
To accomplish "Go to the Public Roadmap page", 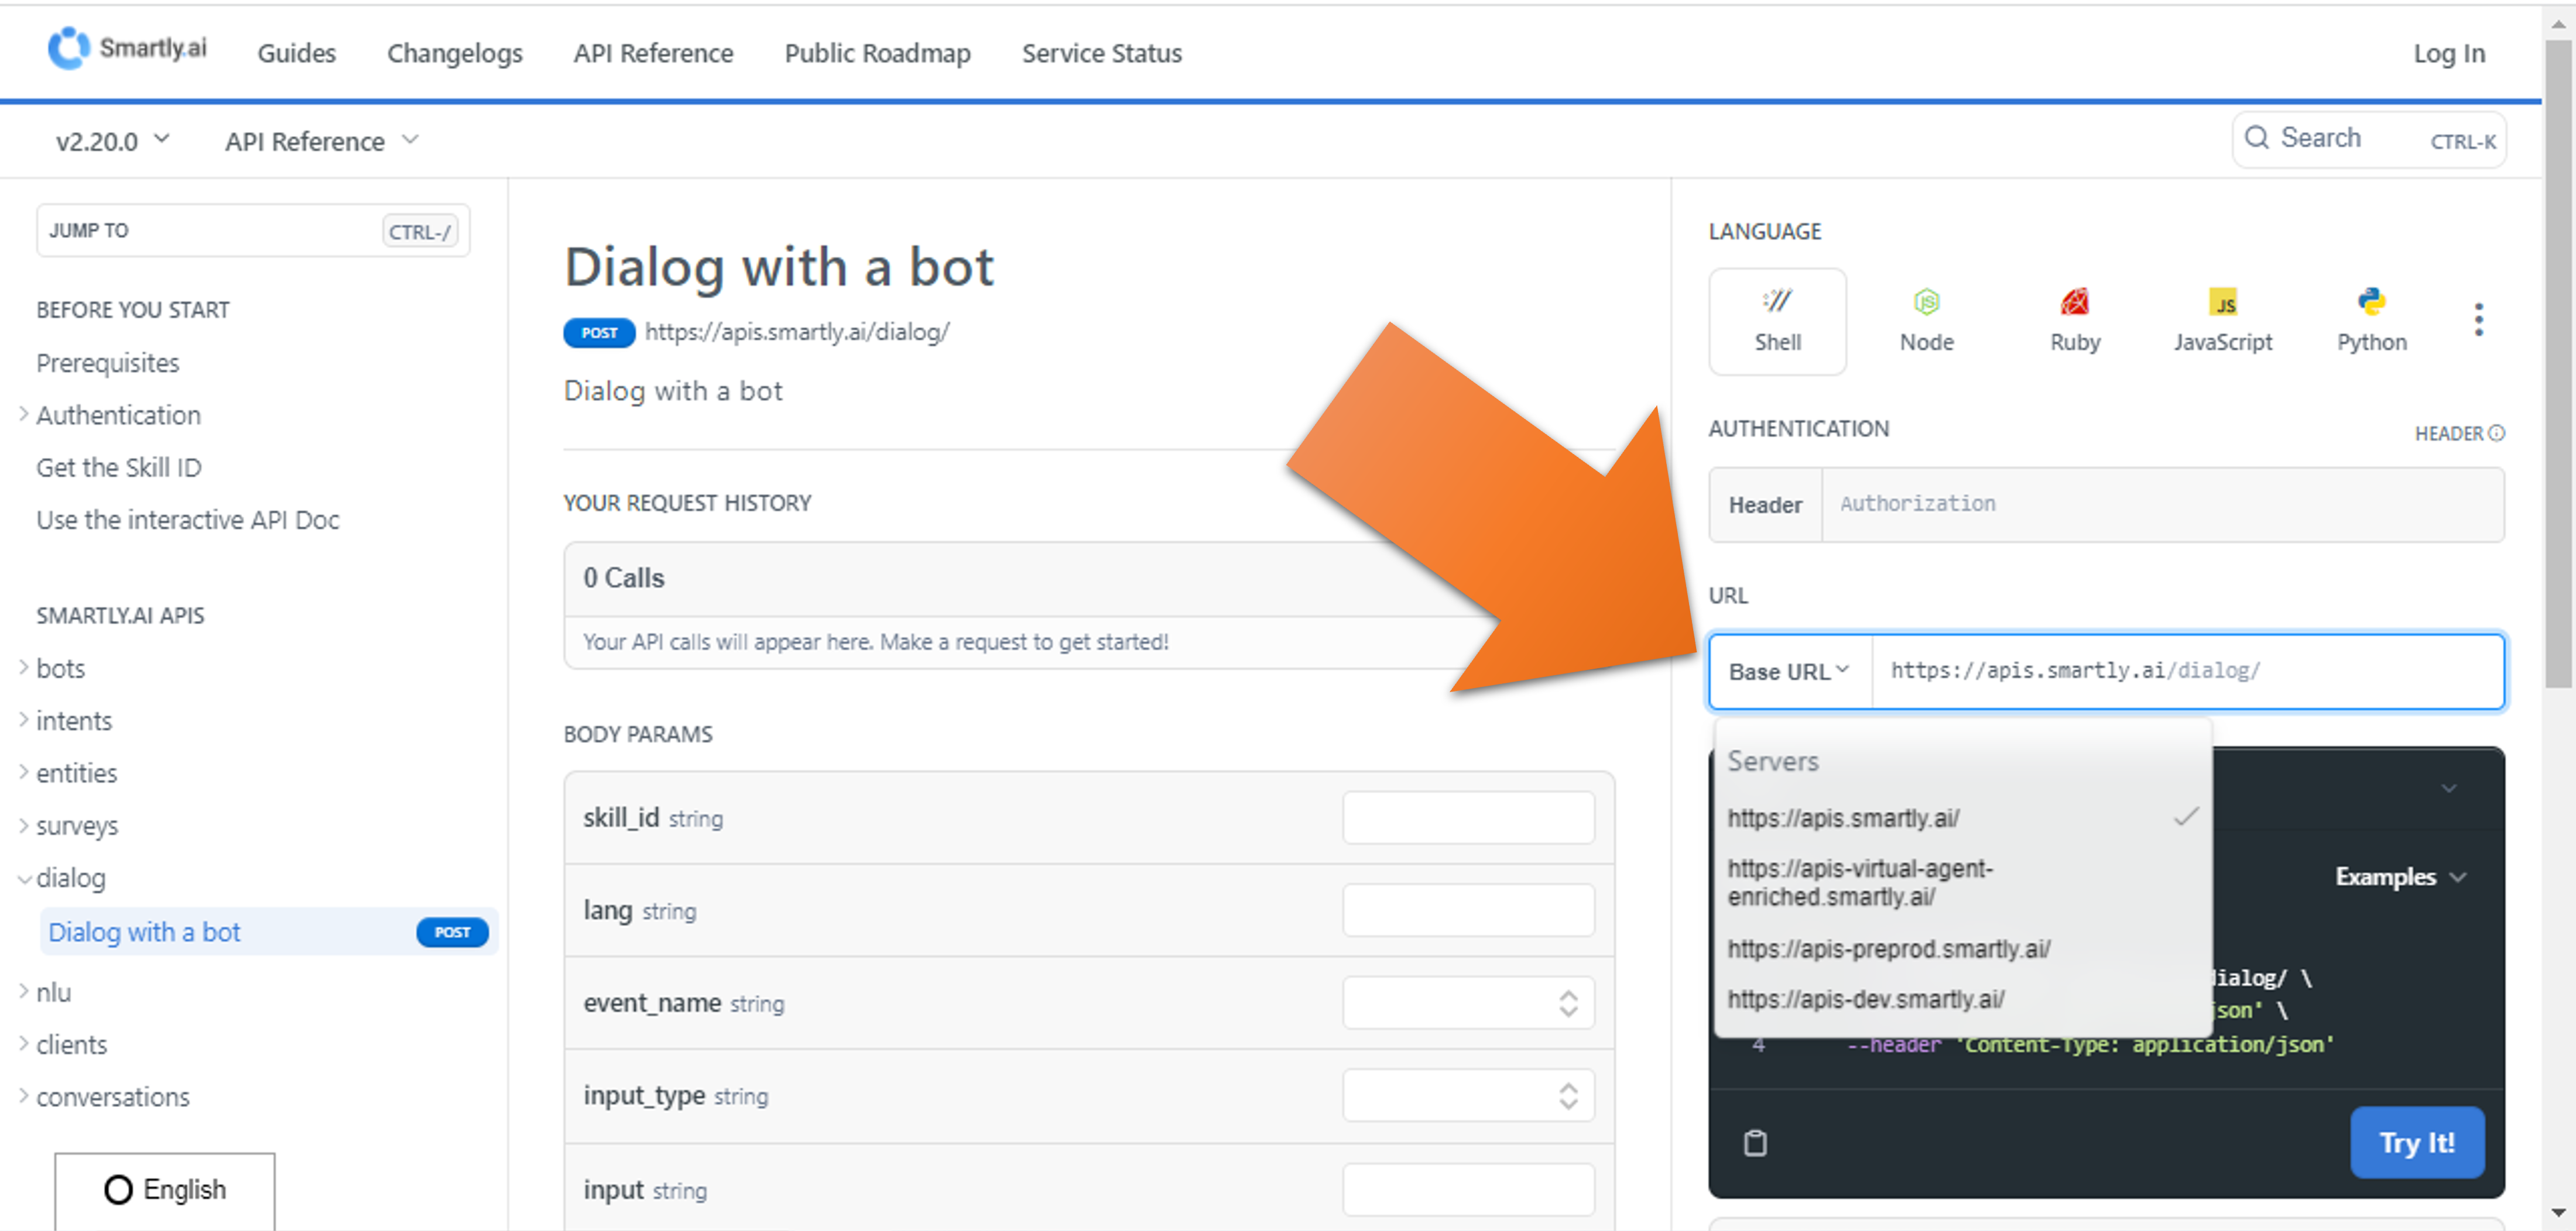I will [x=876, y=53].
